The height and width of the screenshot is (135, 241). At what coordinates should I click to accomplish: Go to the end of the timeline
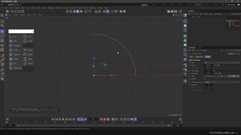click(x=74, y=119)
